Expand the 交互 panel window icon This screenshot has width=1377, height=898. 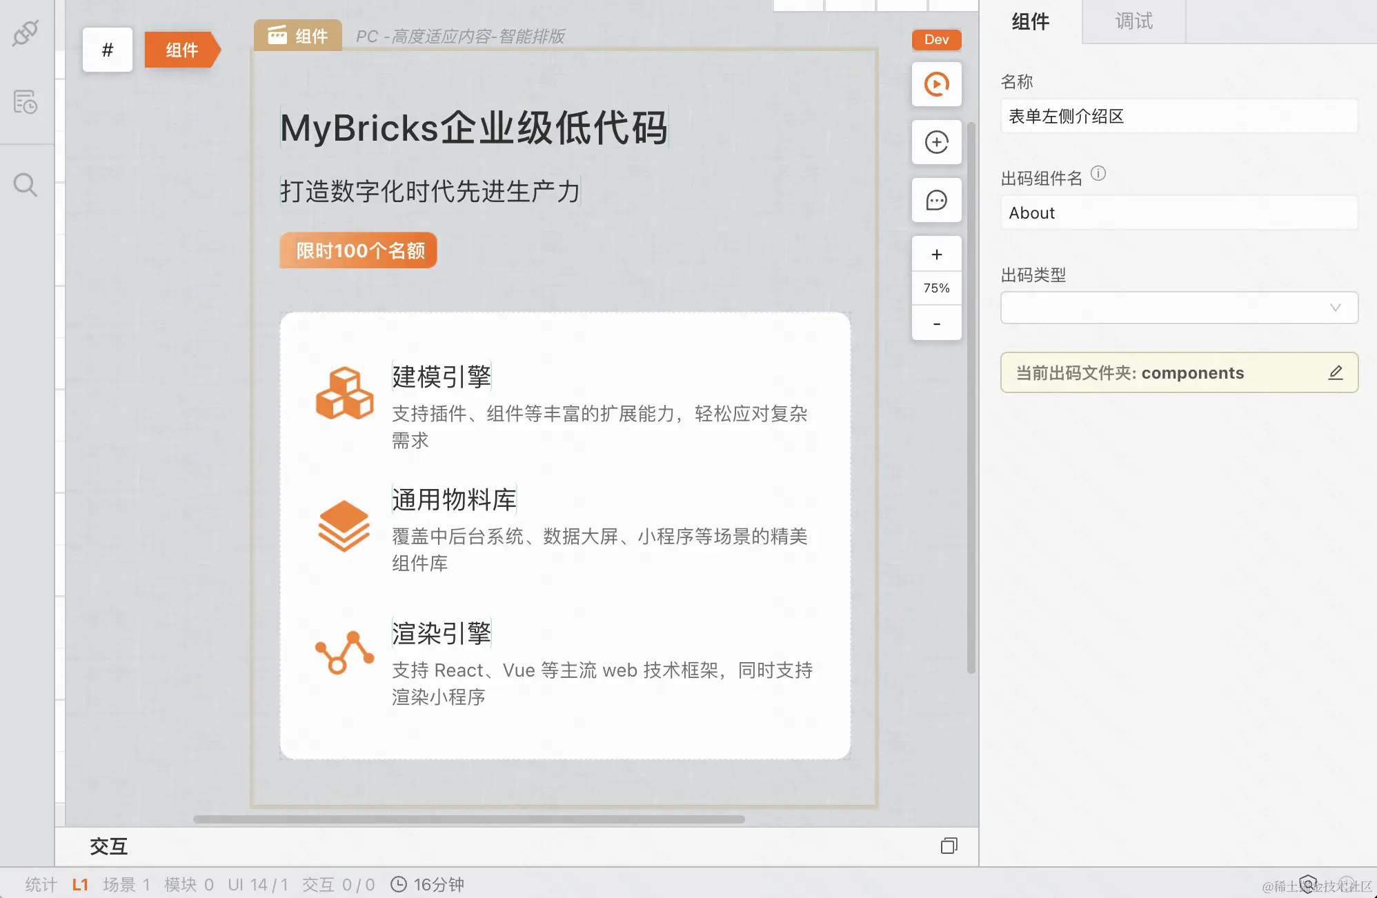tap(949, 846)
